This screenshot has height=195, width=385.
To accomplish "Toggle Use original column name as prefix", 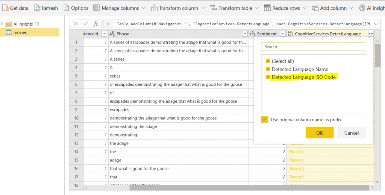I will 264,119.
